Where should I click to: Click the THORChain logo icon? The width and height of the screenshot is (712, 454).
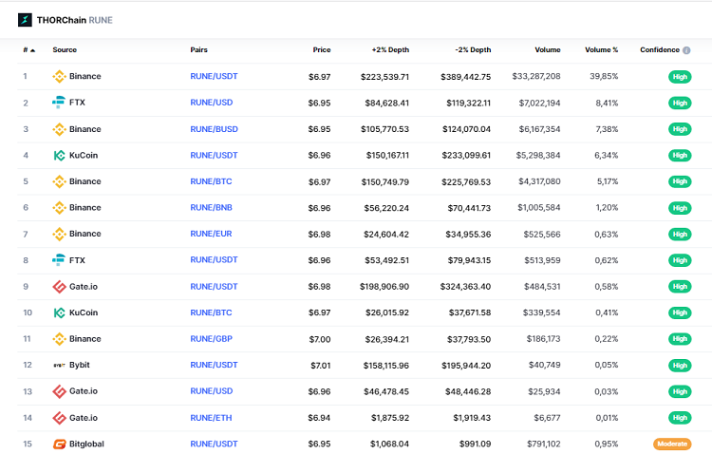click(x=25, y=18)
